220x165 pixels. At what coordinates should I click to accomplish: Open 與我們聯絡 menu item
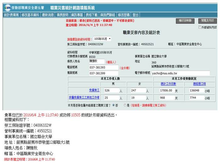pyautogui.click(x=107, y=15)
